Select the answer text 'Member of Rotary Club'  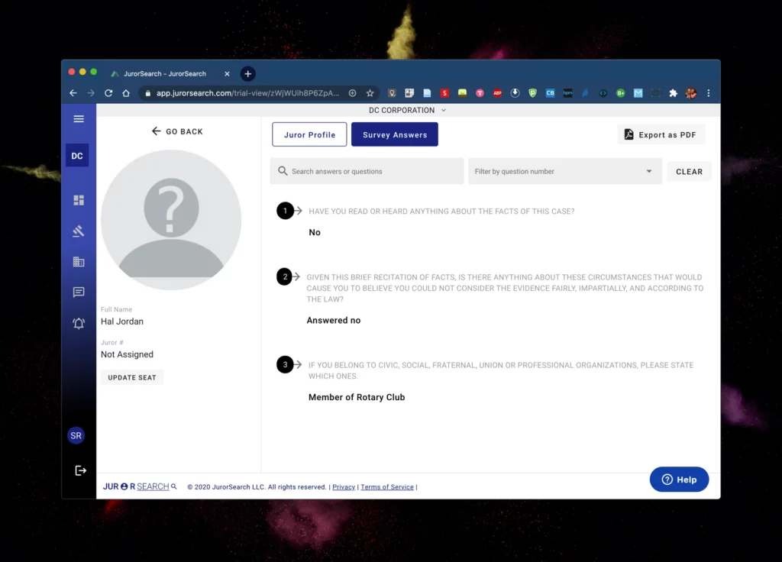click(x=357, y=397)
